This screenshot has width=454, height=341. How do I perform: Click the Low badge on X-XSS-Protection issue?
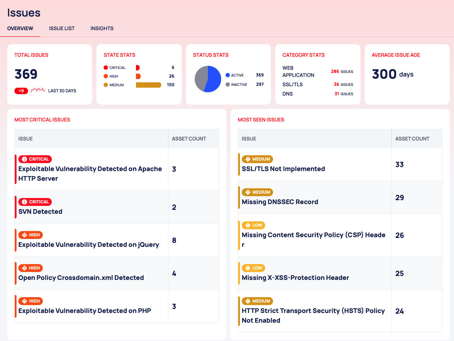(253, 268)
